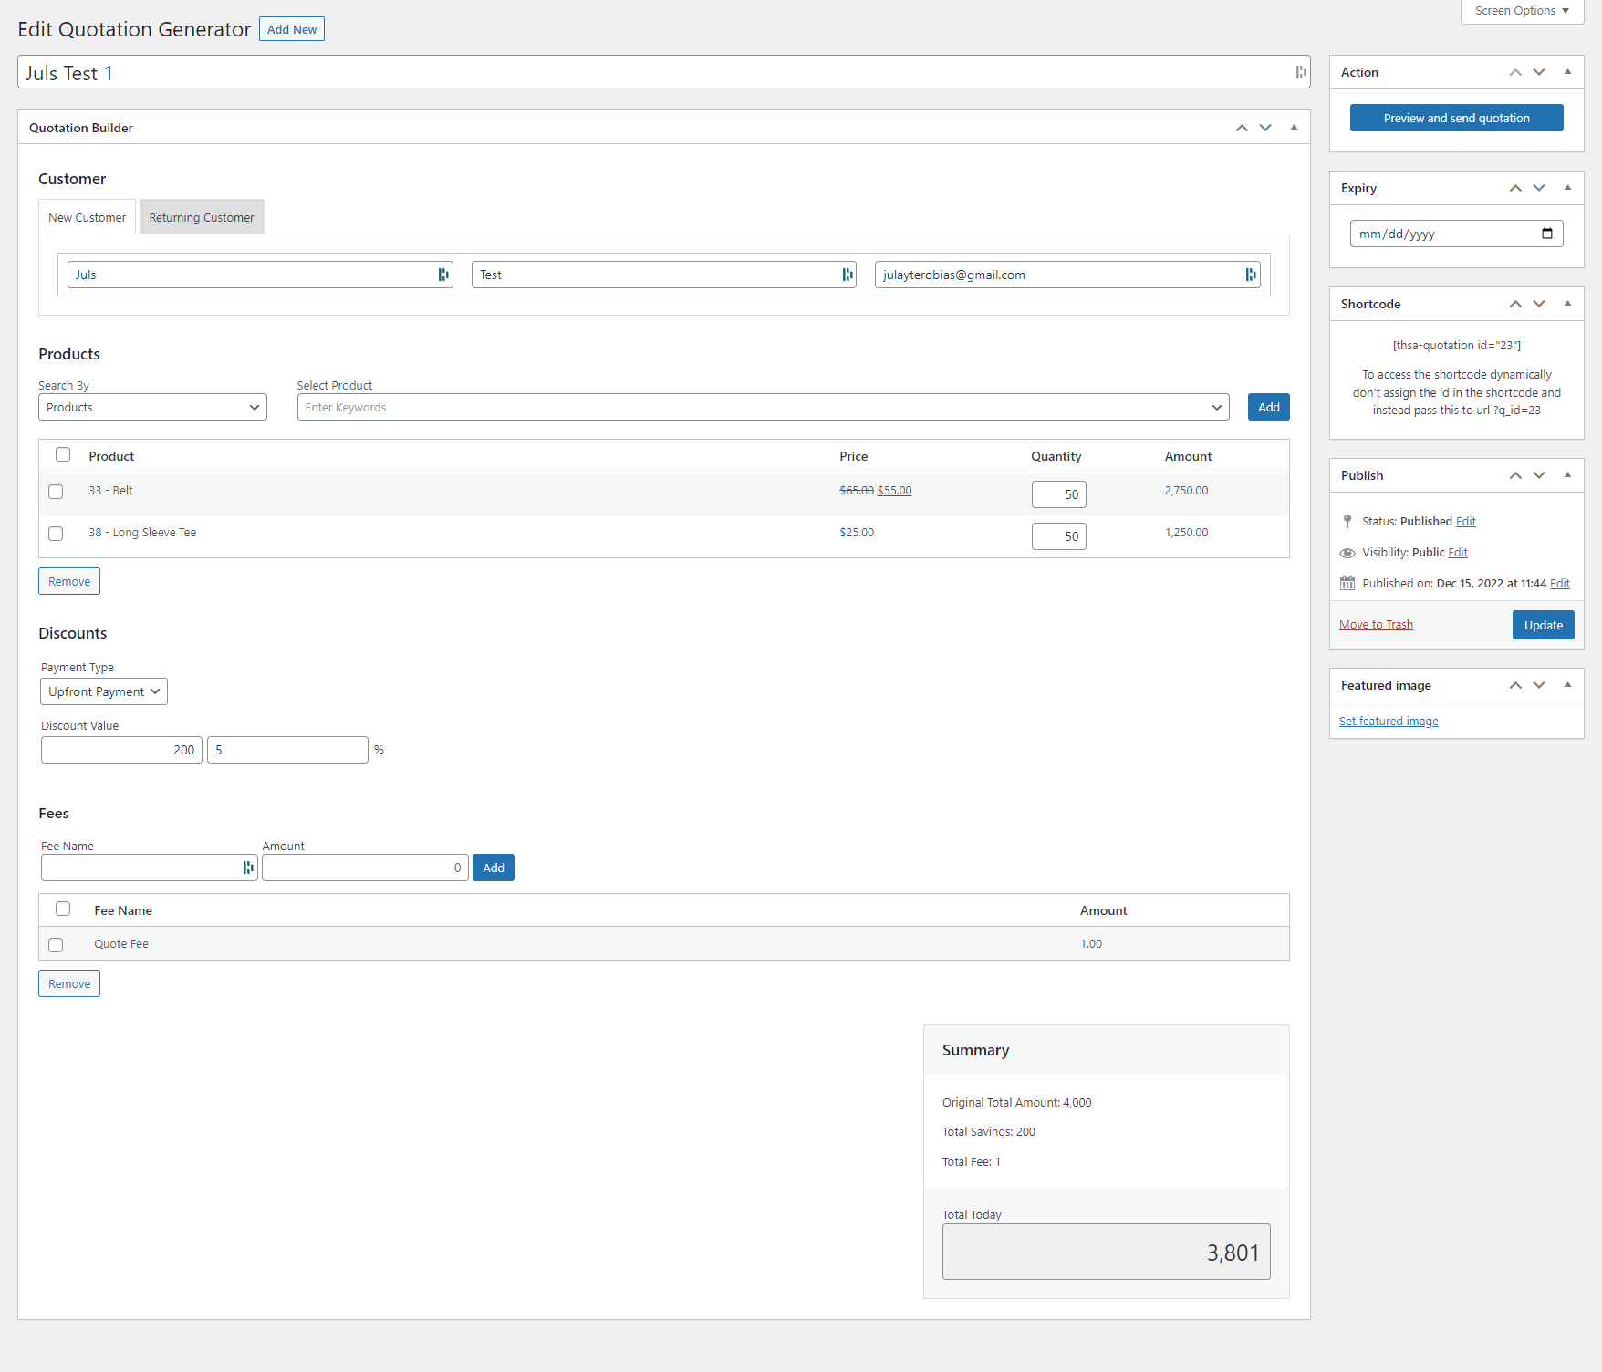
Task: Select the New Customer tab
Action: tap(87, 217)
